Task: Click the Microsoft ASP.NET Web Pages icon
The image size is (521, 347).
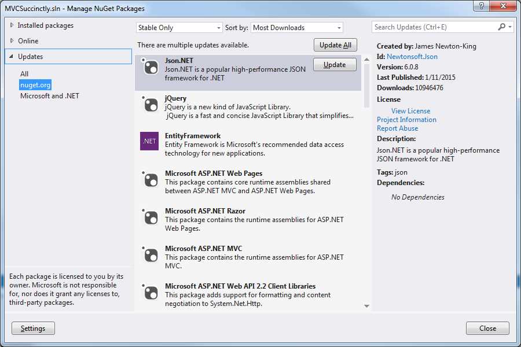Action: tap(149, 179)
